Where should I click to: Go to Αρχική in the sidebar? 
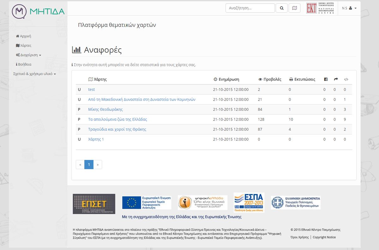coord(24,36)
